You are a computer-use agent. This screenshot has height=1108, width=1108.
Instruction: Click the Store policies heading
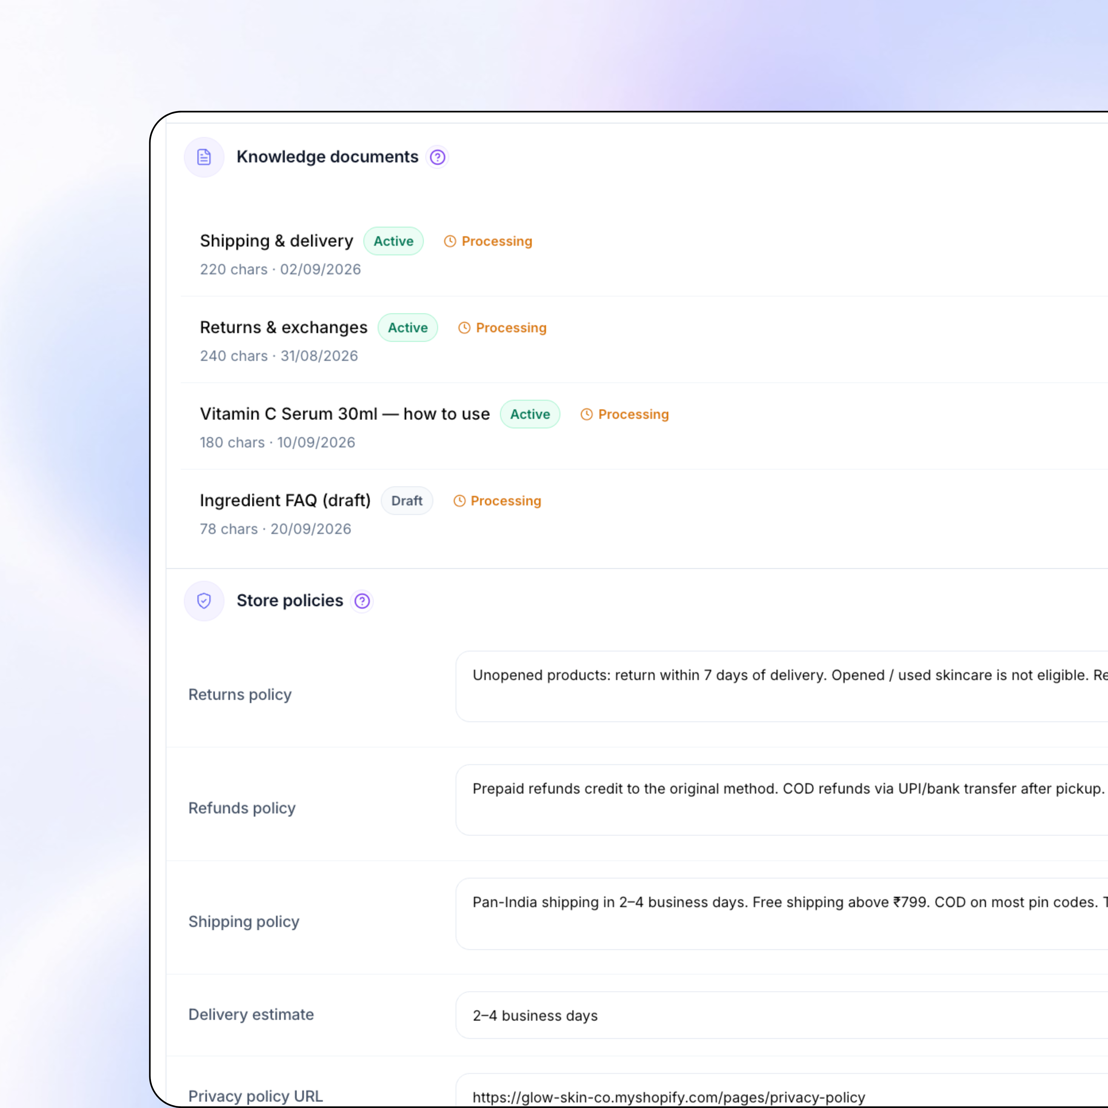click(289, 600)
